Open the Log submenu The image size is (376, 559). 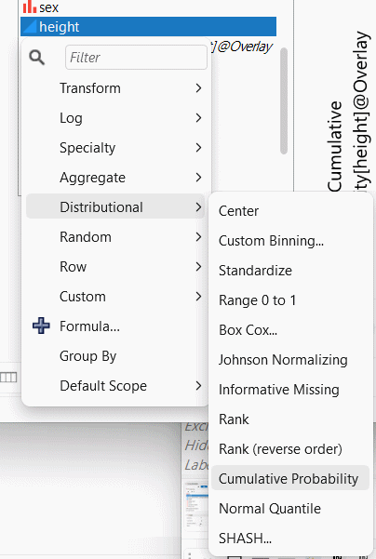(x=115, y=117)
